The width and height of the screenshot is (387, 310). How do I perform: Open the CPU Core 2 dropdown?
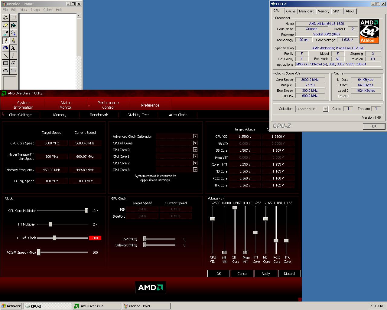195,163
